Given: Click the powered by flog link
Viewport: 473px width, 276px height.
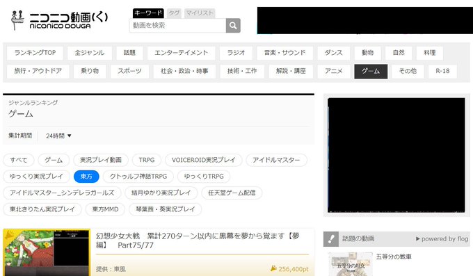Looking at the screenshot, I should pyautogui.click(x=442, y=239).
